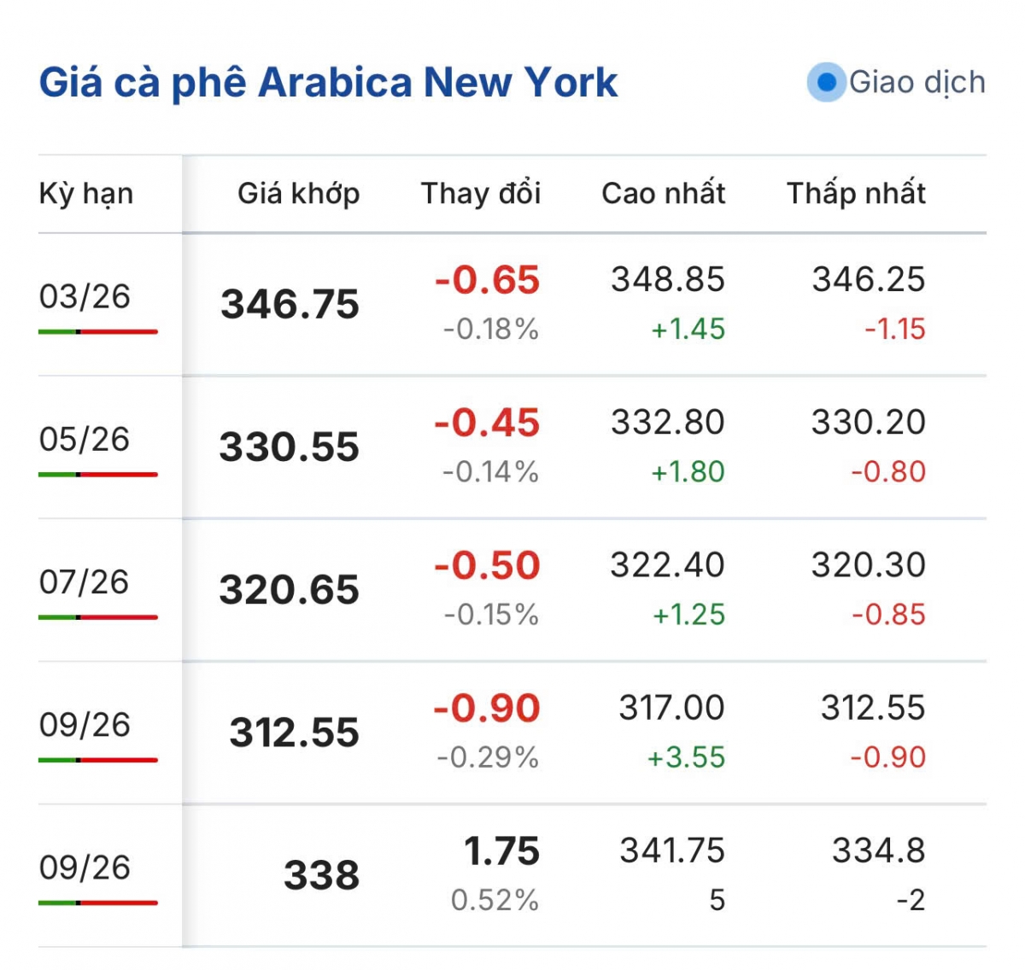
Task: Select the 320.30 lowest price
Action: [x=868, y=565]
